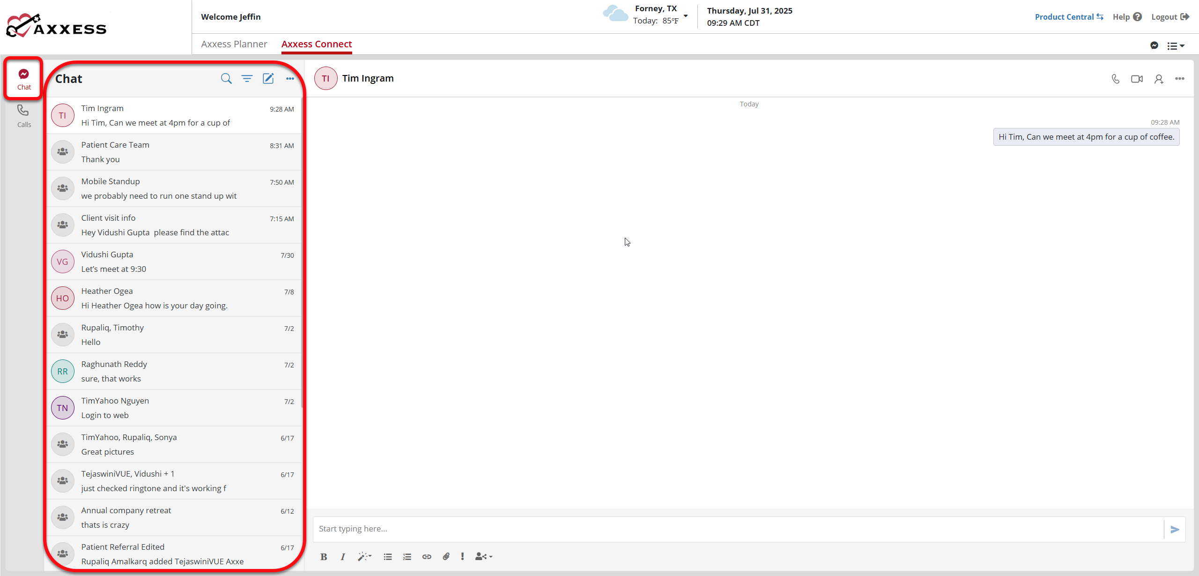Click the message input field
The height and width of the screenshot is (576, 1199).
click(x=738, y=529)
